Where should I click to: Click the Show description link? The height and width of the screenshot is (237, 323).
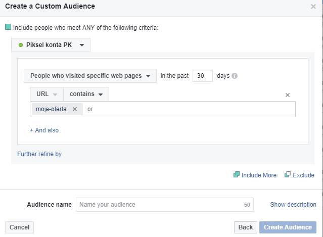point(293,205)
